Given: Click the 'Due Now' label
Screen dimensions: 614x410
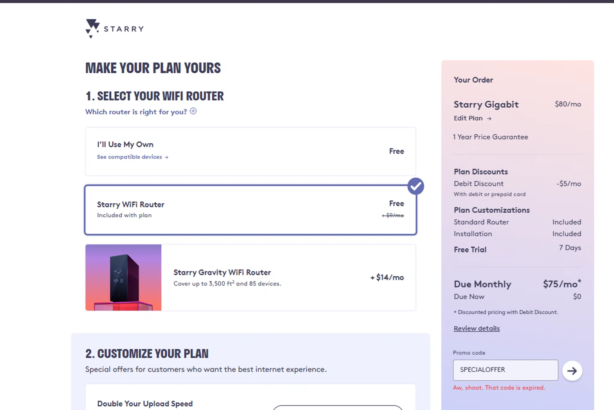Looking at the screenshot, I should pos(469,297).
